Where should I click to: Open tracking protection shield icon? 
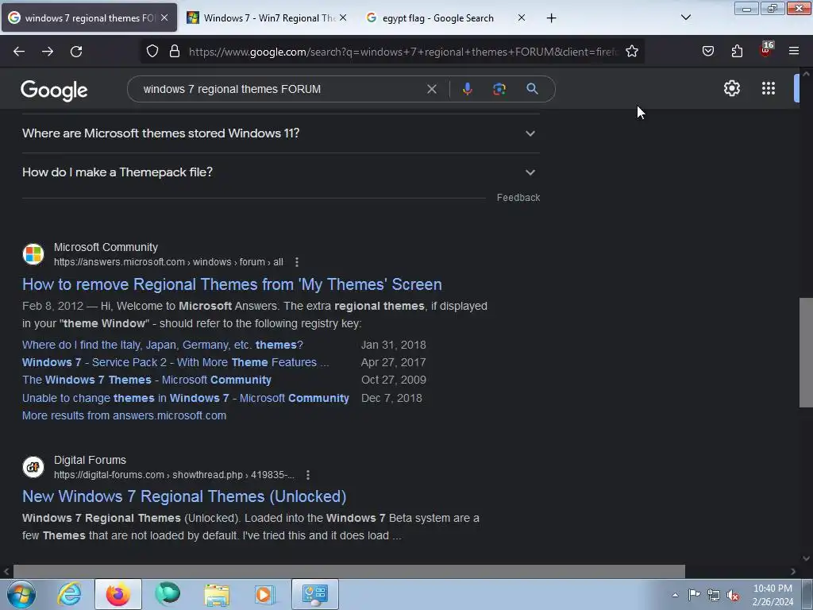coord(152,52)
